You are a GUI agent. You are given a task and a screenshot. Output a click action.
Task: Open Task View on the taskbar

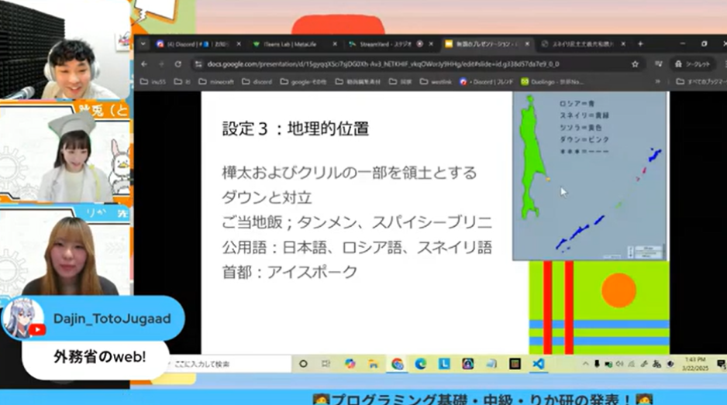(326, 364)
